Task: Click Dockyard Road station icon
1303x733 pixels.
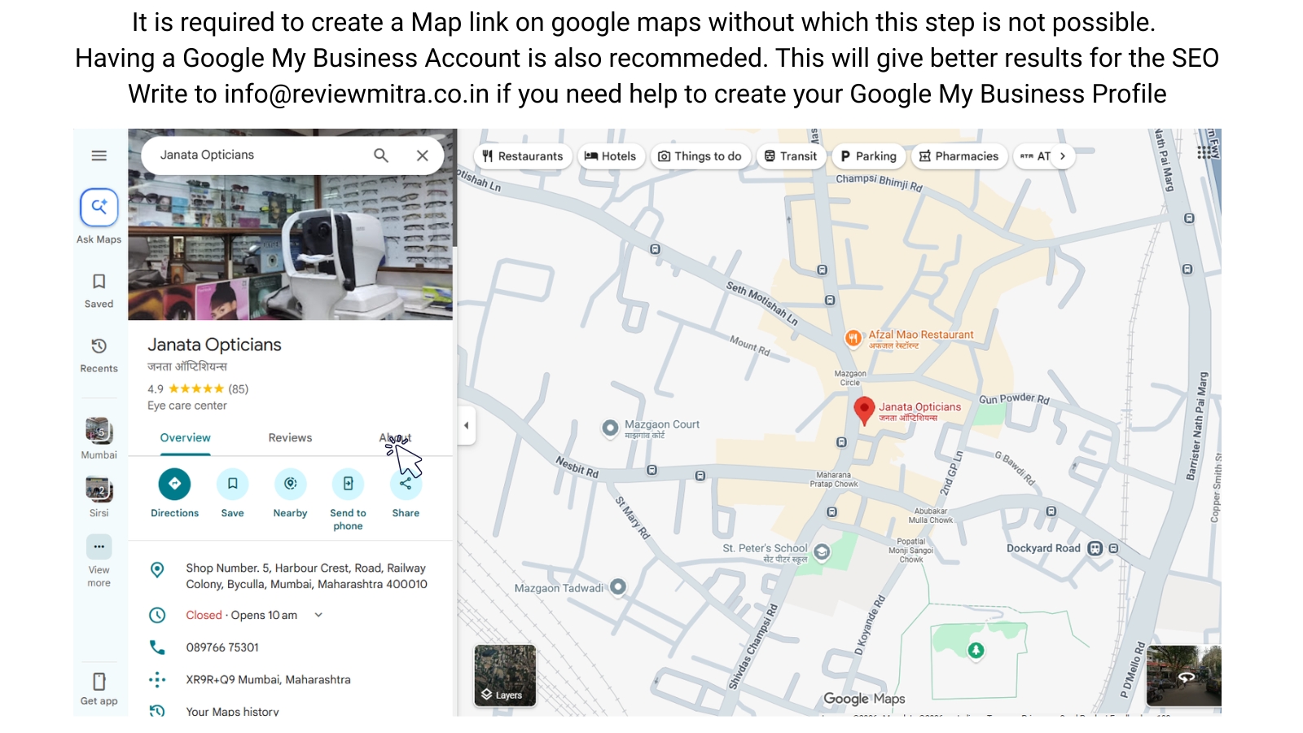Action: point(1095,548)
